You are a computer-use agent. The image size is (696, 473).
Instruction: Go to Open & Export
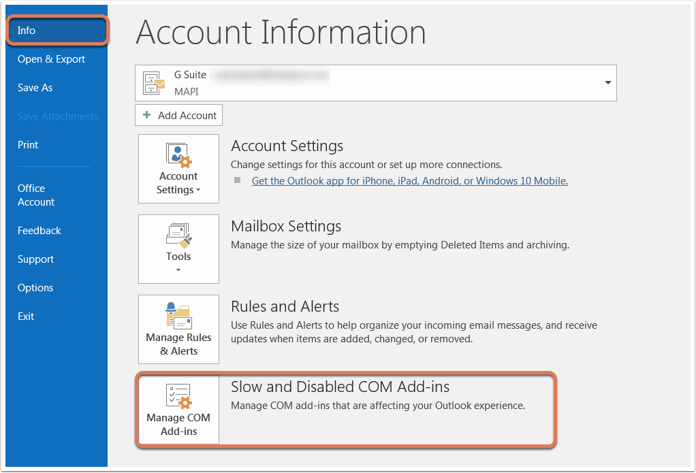point(52,59)
